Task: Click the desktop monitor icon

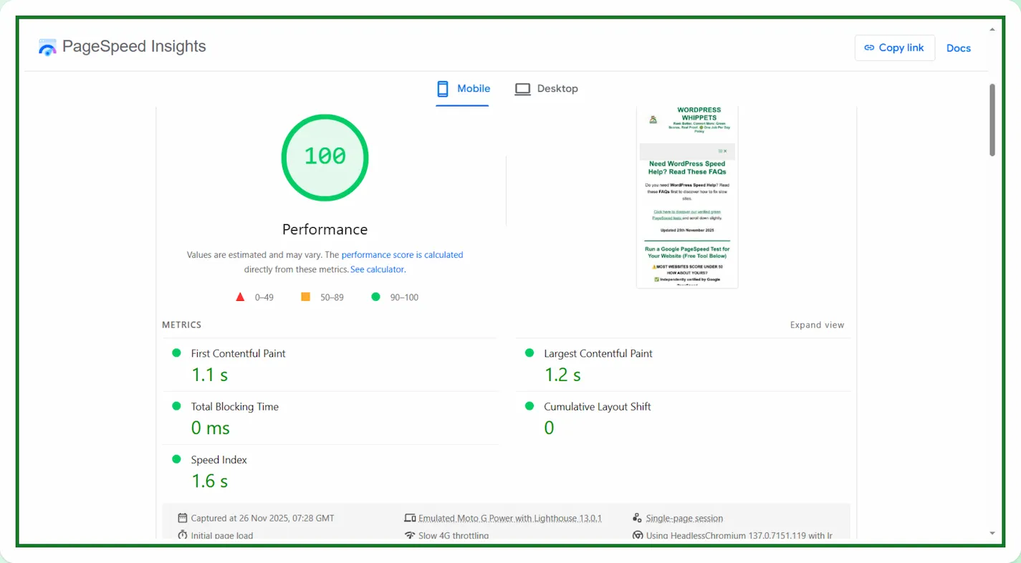Action: 522,89
